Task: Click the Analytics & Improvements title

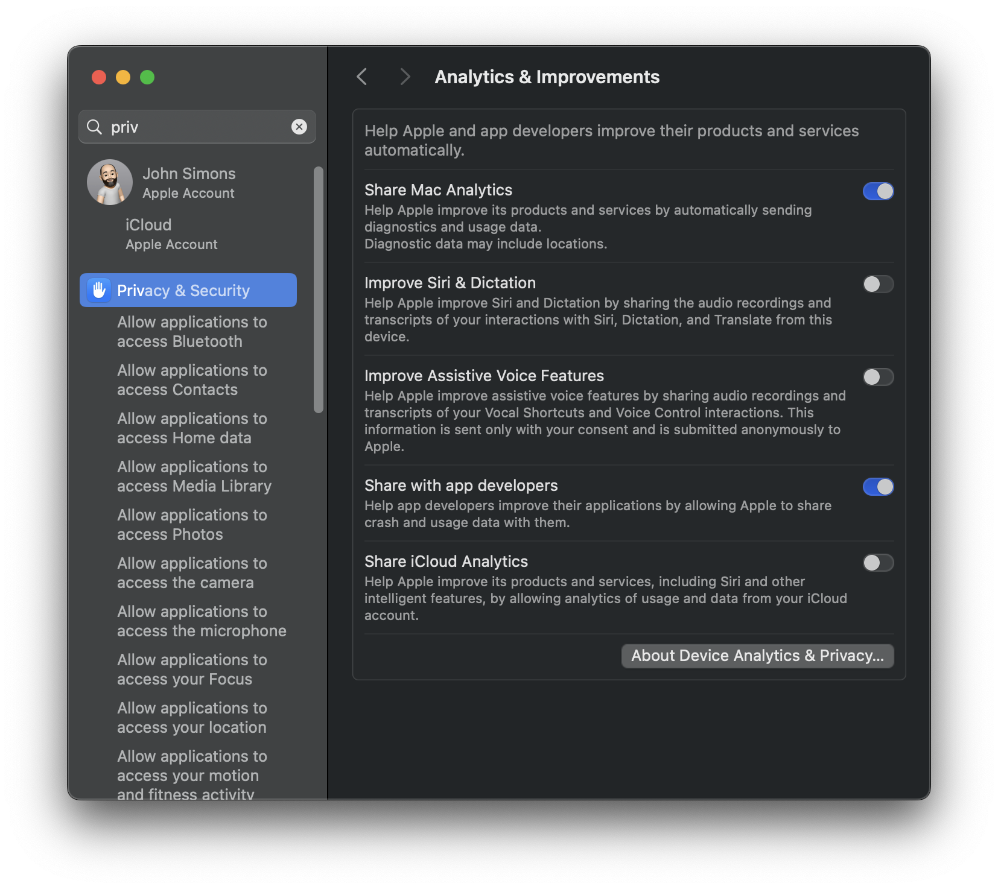Action: [547, 77]
